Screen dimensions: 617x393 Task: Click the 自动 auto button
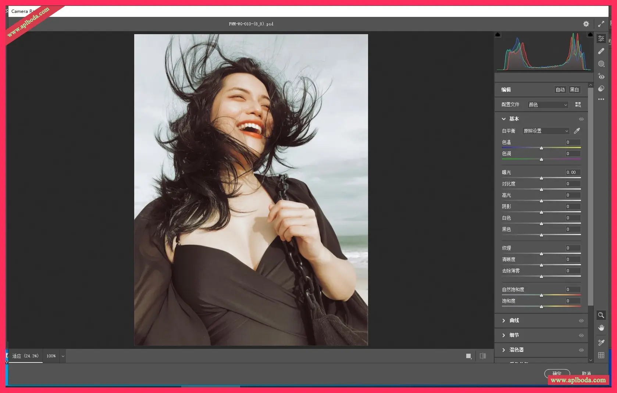coord(560,90)
